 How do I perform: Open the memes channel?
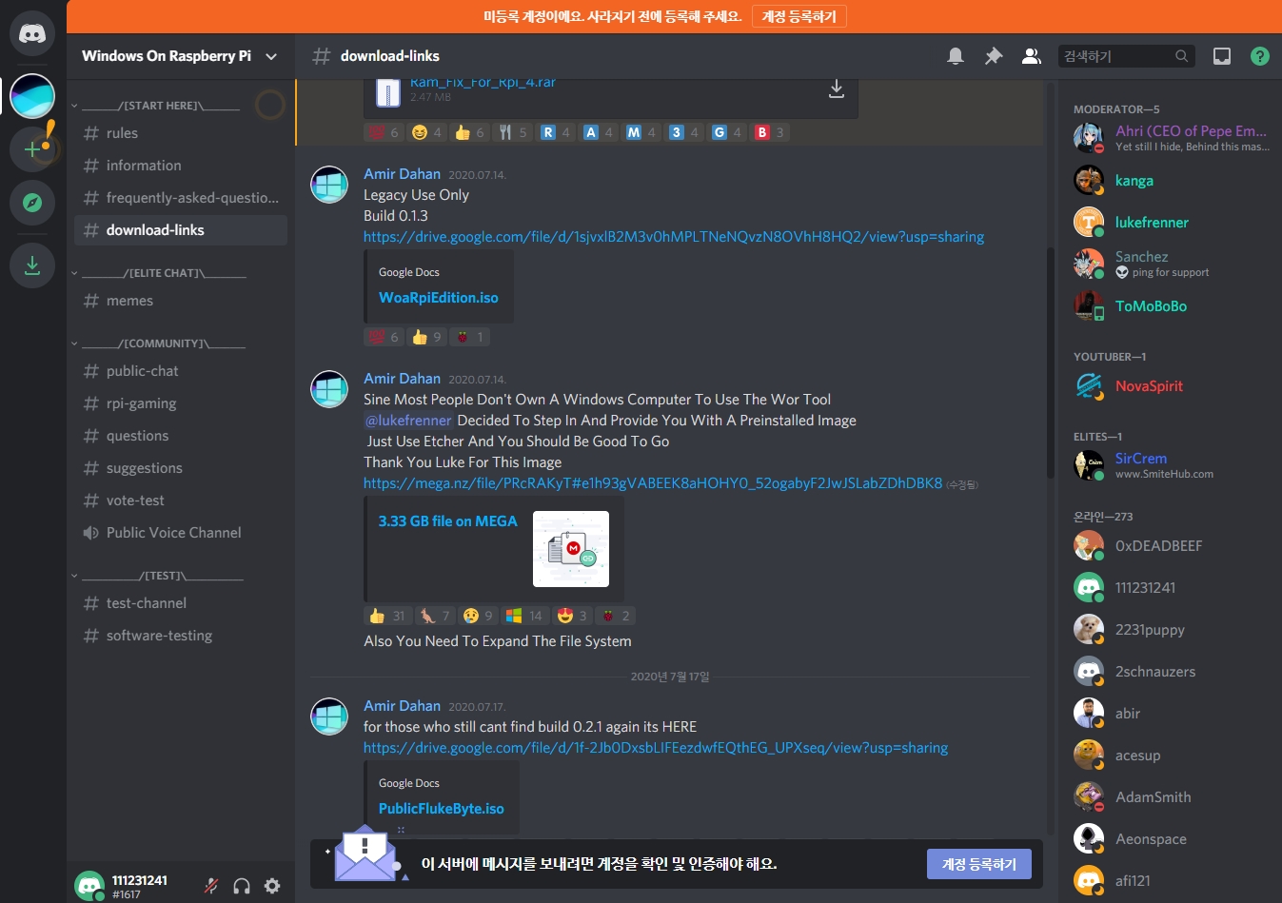tap(181, 301)
